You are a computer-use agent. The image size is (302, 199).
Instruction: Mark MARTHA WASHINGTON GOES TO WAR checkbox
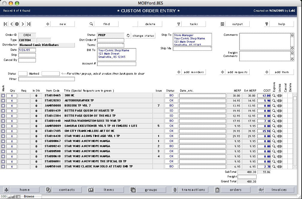(3, 121)
